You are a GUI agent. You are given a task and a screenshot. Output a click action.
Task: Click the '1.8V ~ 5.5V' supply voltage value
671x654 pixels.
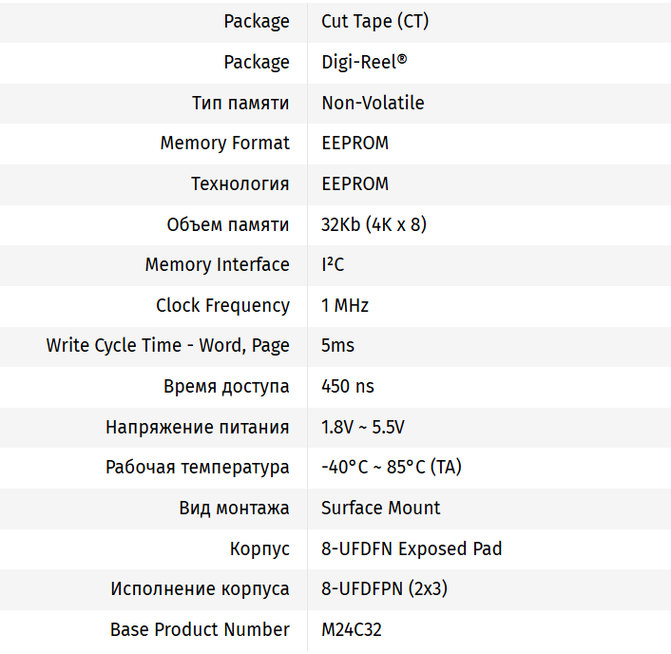point(363,427)
